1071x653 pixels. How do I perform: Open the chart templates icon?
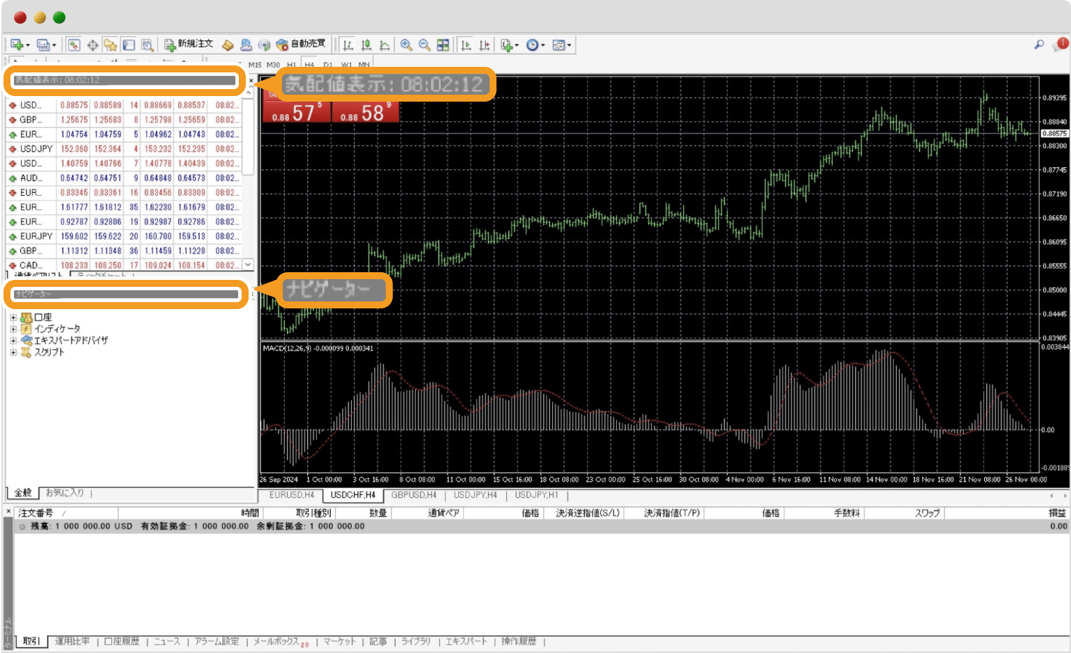click(558, 45)
